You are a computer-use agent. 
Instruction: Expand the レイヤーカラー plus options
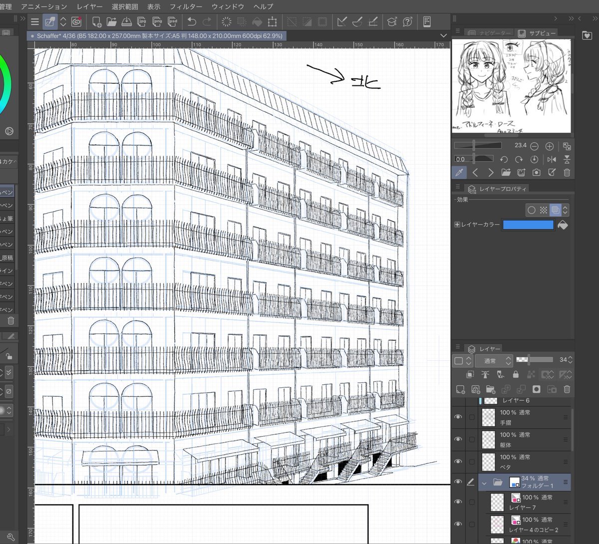coord(457,225)
